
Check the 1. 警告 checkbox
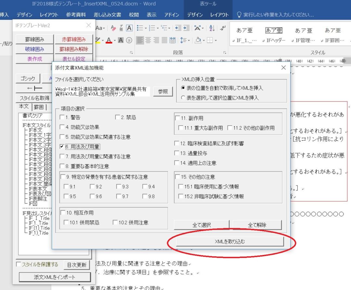62,117
